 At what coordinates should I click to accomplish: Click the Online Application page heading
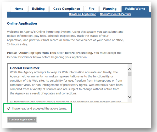22,23
